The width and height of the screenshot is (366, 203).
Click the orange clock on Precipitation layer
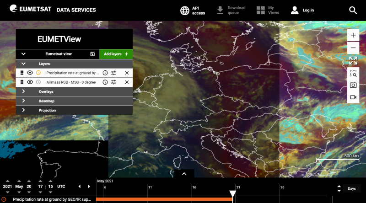click(38, 73)
